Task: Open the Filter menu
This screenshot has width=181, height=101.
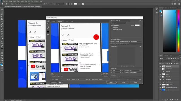Action: coord(26,1)
